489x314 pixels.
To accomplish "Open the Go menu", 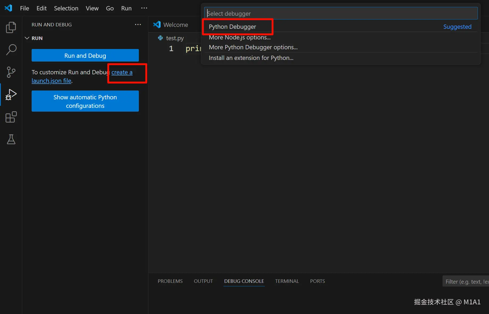I will [110, 8].
